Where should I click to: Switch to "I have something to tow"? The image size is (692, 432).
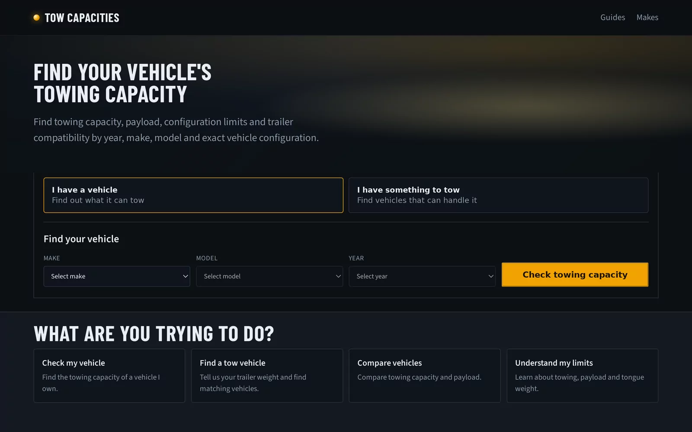[x=498, y=195]
